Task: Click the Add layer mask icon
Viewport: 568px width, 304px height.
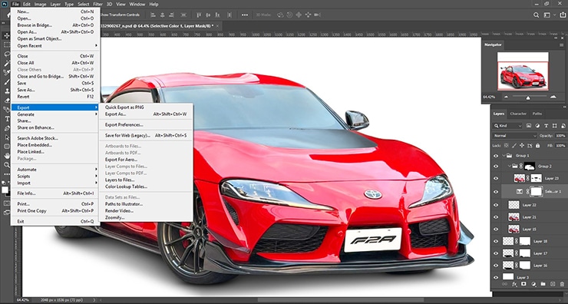Action: (523, 285)
